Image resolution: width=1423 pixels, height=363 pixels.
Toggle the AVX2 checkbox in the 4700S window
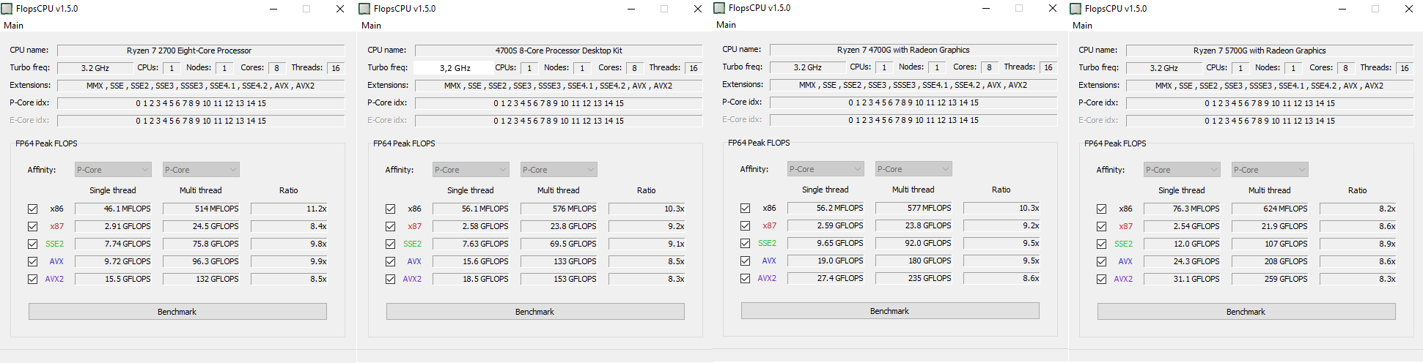coord(390,279)
